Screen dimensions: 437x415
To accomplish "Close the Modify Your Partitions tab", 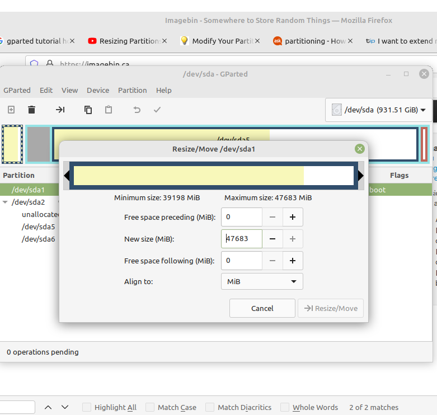I will click(x=257, y=41).
